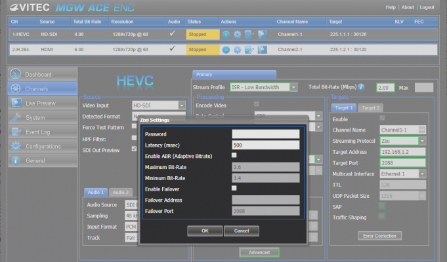Image resolution: width=447 pixels, height=262 pixels.
Task: Click Total Bit-Rate value field
Action: pos(385,88)
